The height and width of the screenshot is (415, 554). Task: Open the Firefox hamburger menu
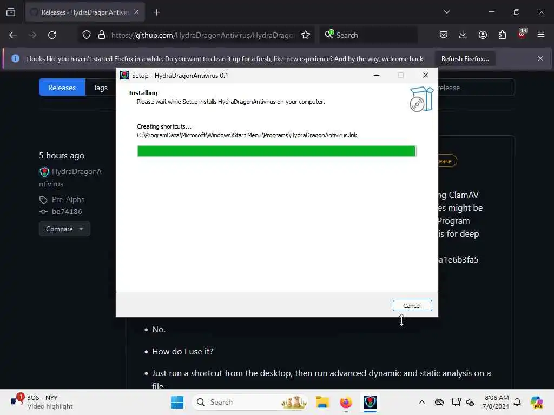coord(541,35)
